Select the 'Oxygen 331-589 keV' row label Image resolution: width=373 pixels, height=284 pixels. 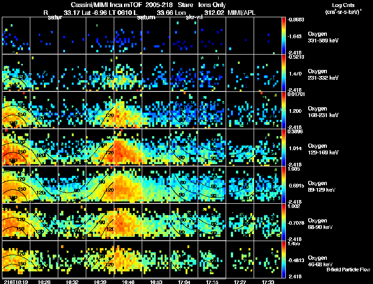click(x=323, y=37)
